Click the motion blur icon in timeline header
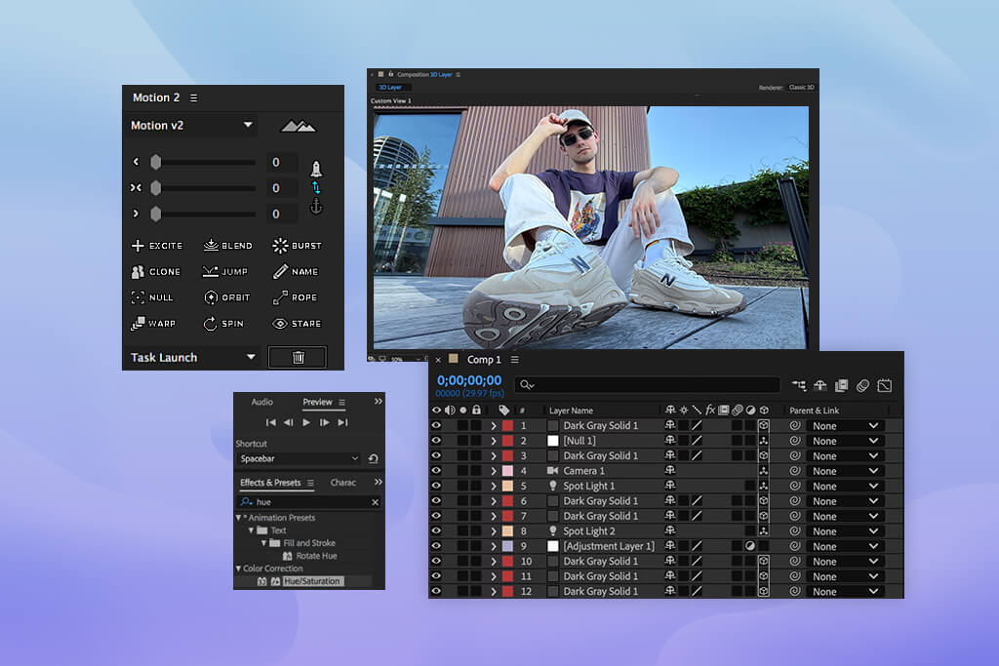The width and height of the screenshot is (999, 666). click(862, 385)
